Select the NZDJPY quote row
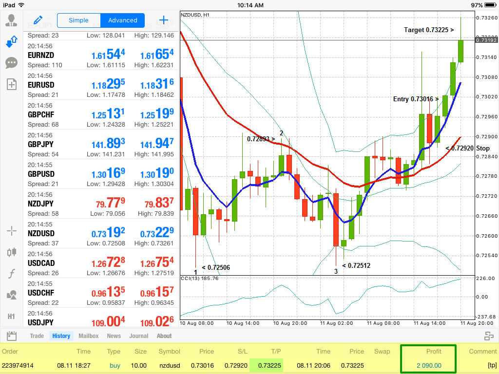The width and height of the screenshot is (499, 374). (x=100, y=204)
